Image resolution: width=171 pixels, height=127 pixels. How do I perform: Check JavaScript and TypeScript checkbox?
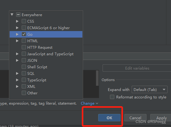[24, 54]
